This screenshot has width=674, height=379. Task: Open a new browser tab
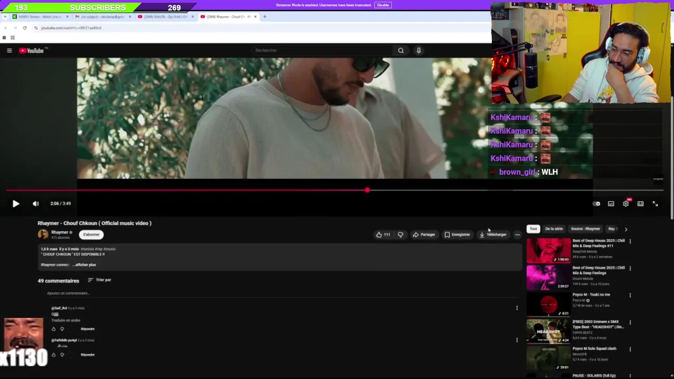point(265,17)
